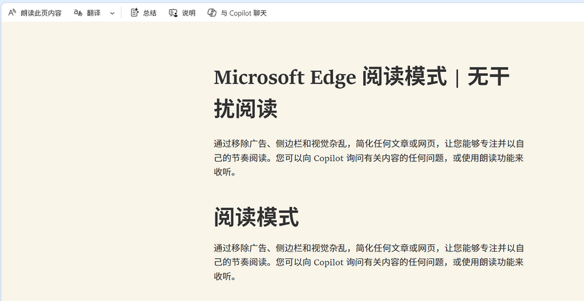Click Copilot word in paragraph below 阅读模式
This screenshot has height=301, width=584.
point(328,263)
